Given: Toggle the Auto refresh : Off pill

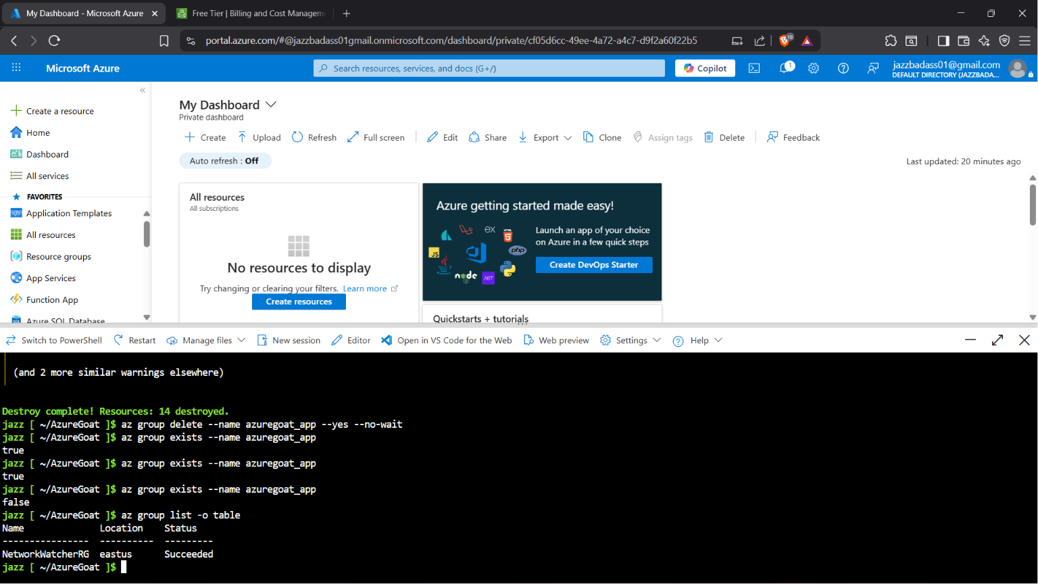Looking at the screenshot, I should tap(225, 161).
